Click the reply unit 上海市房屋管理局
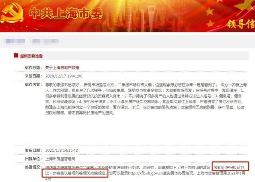This screenshot has height=182, width=255. point(60,159)
